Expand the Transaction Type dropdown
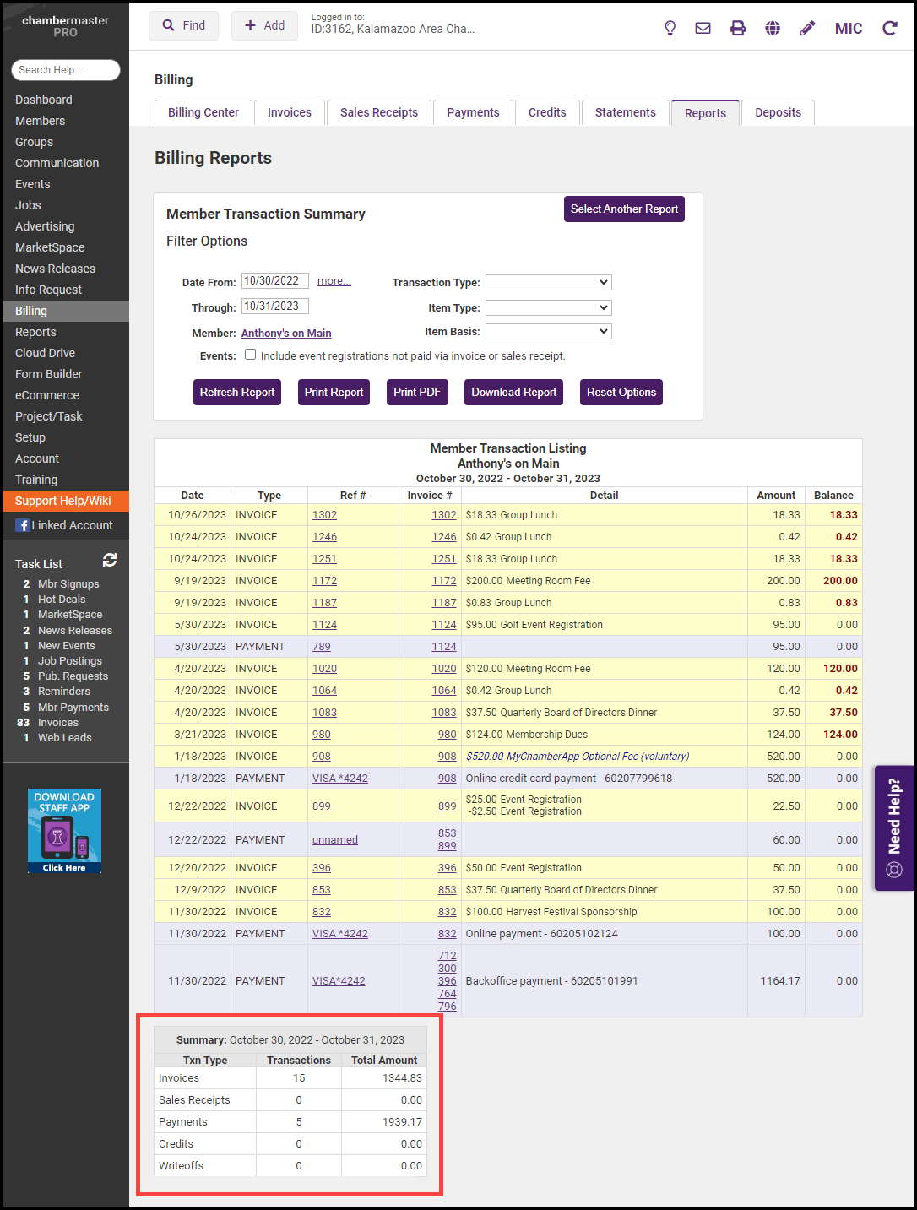 coord(548,282)
